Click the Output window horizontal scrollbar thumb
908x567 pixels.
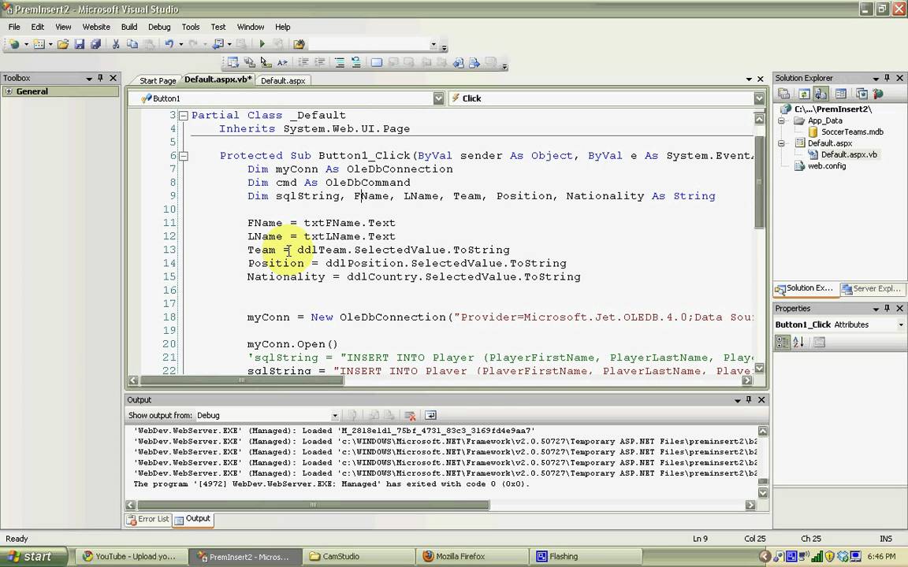pos(313,505)
